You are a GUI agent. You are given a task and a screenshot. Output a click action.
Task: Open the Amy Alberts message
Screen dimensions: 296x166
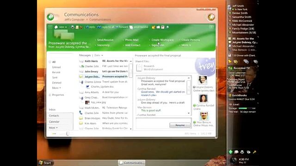(104, 92)
